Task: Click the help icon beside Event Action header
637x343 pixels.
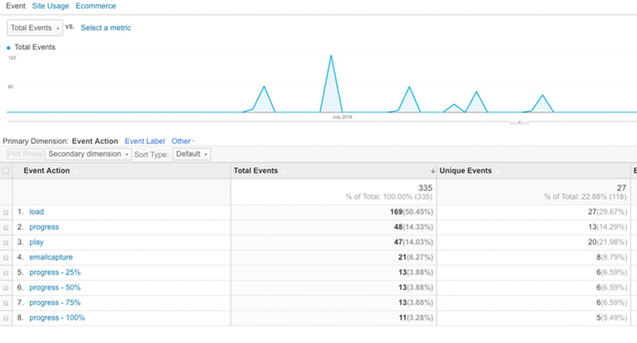Action: click(76, 171)
